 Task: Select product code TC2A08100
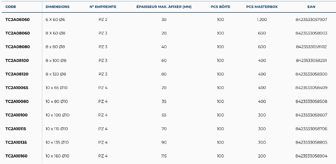(17, 61)
